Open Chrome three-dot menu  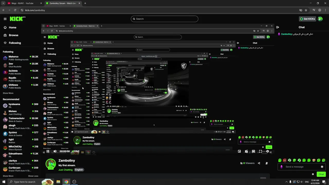pyautogui.click(x=325, y=10)
